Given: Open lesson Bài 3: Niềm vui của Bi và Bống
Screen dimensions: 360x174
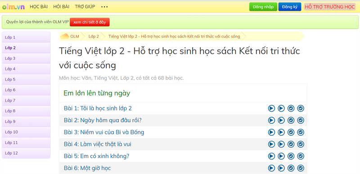Looking at the screenshot, I should 104,132.
